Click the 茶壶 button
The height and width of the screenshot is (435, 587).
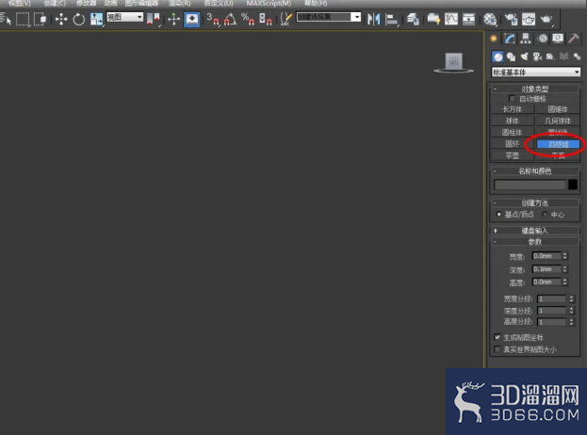click(x=513, y=155)
